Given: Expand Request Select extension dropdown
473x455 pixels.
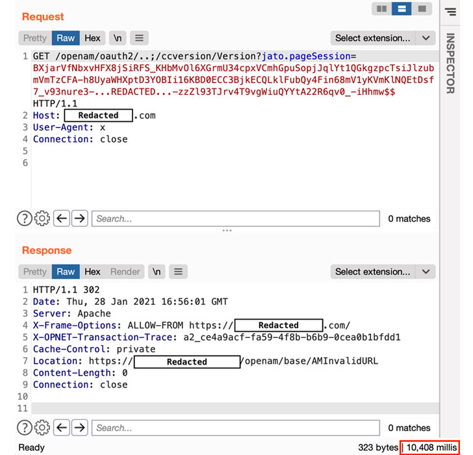Looking at the screenshot, I should pos(382,38).
